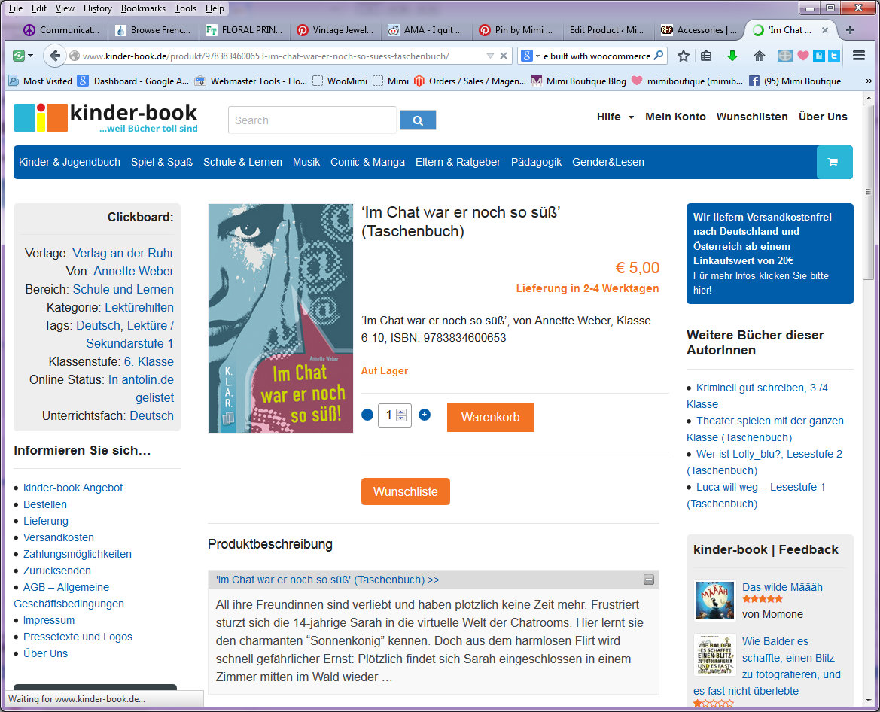Click the book cover thumbnail image
Image resolution: width=880 pixels, height=712 pixels.
click(281, 318)
